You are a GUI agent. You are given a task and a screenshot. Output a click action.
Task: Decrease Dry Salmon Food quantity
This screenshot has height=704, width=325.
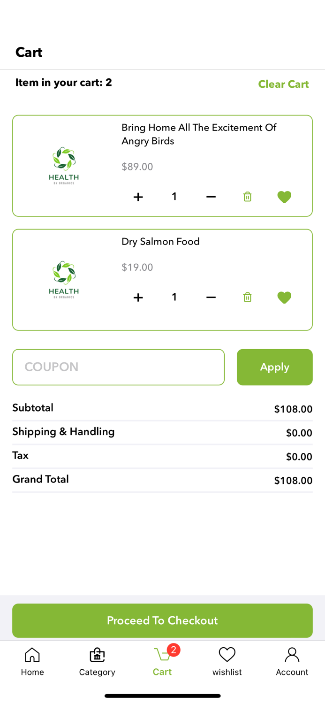pos(211,297)
